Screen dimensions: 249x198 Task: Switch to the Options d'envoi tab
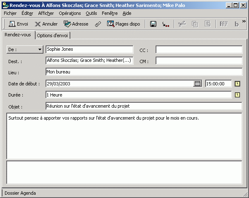pos(53,35)
